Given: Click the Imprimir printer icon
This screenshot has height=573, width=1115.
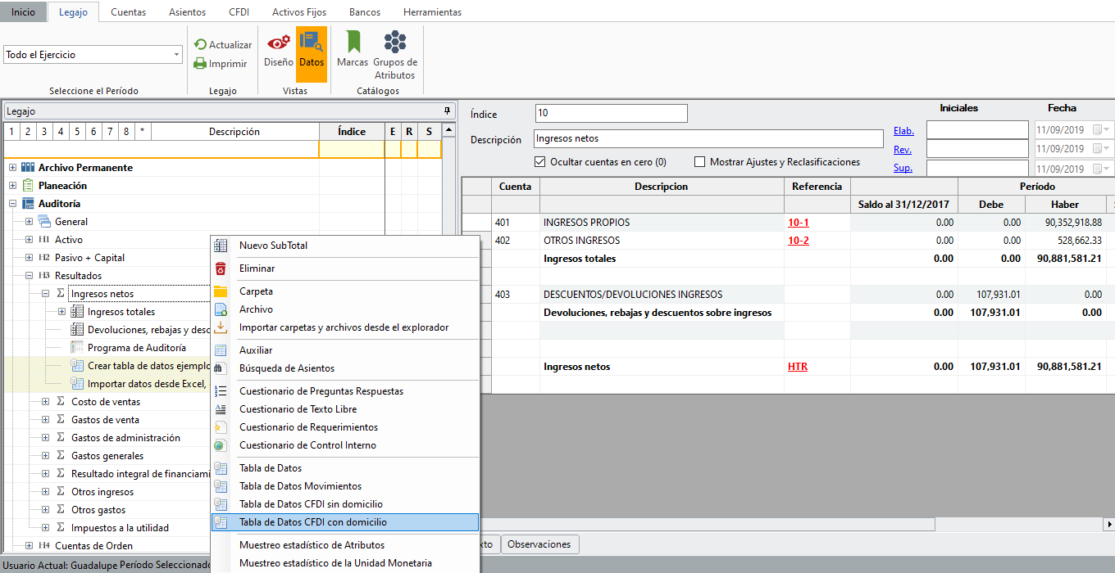Looking at the screenshot, I should 201,63.
